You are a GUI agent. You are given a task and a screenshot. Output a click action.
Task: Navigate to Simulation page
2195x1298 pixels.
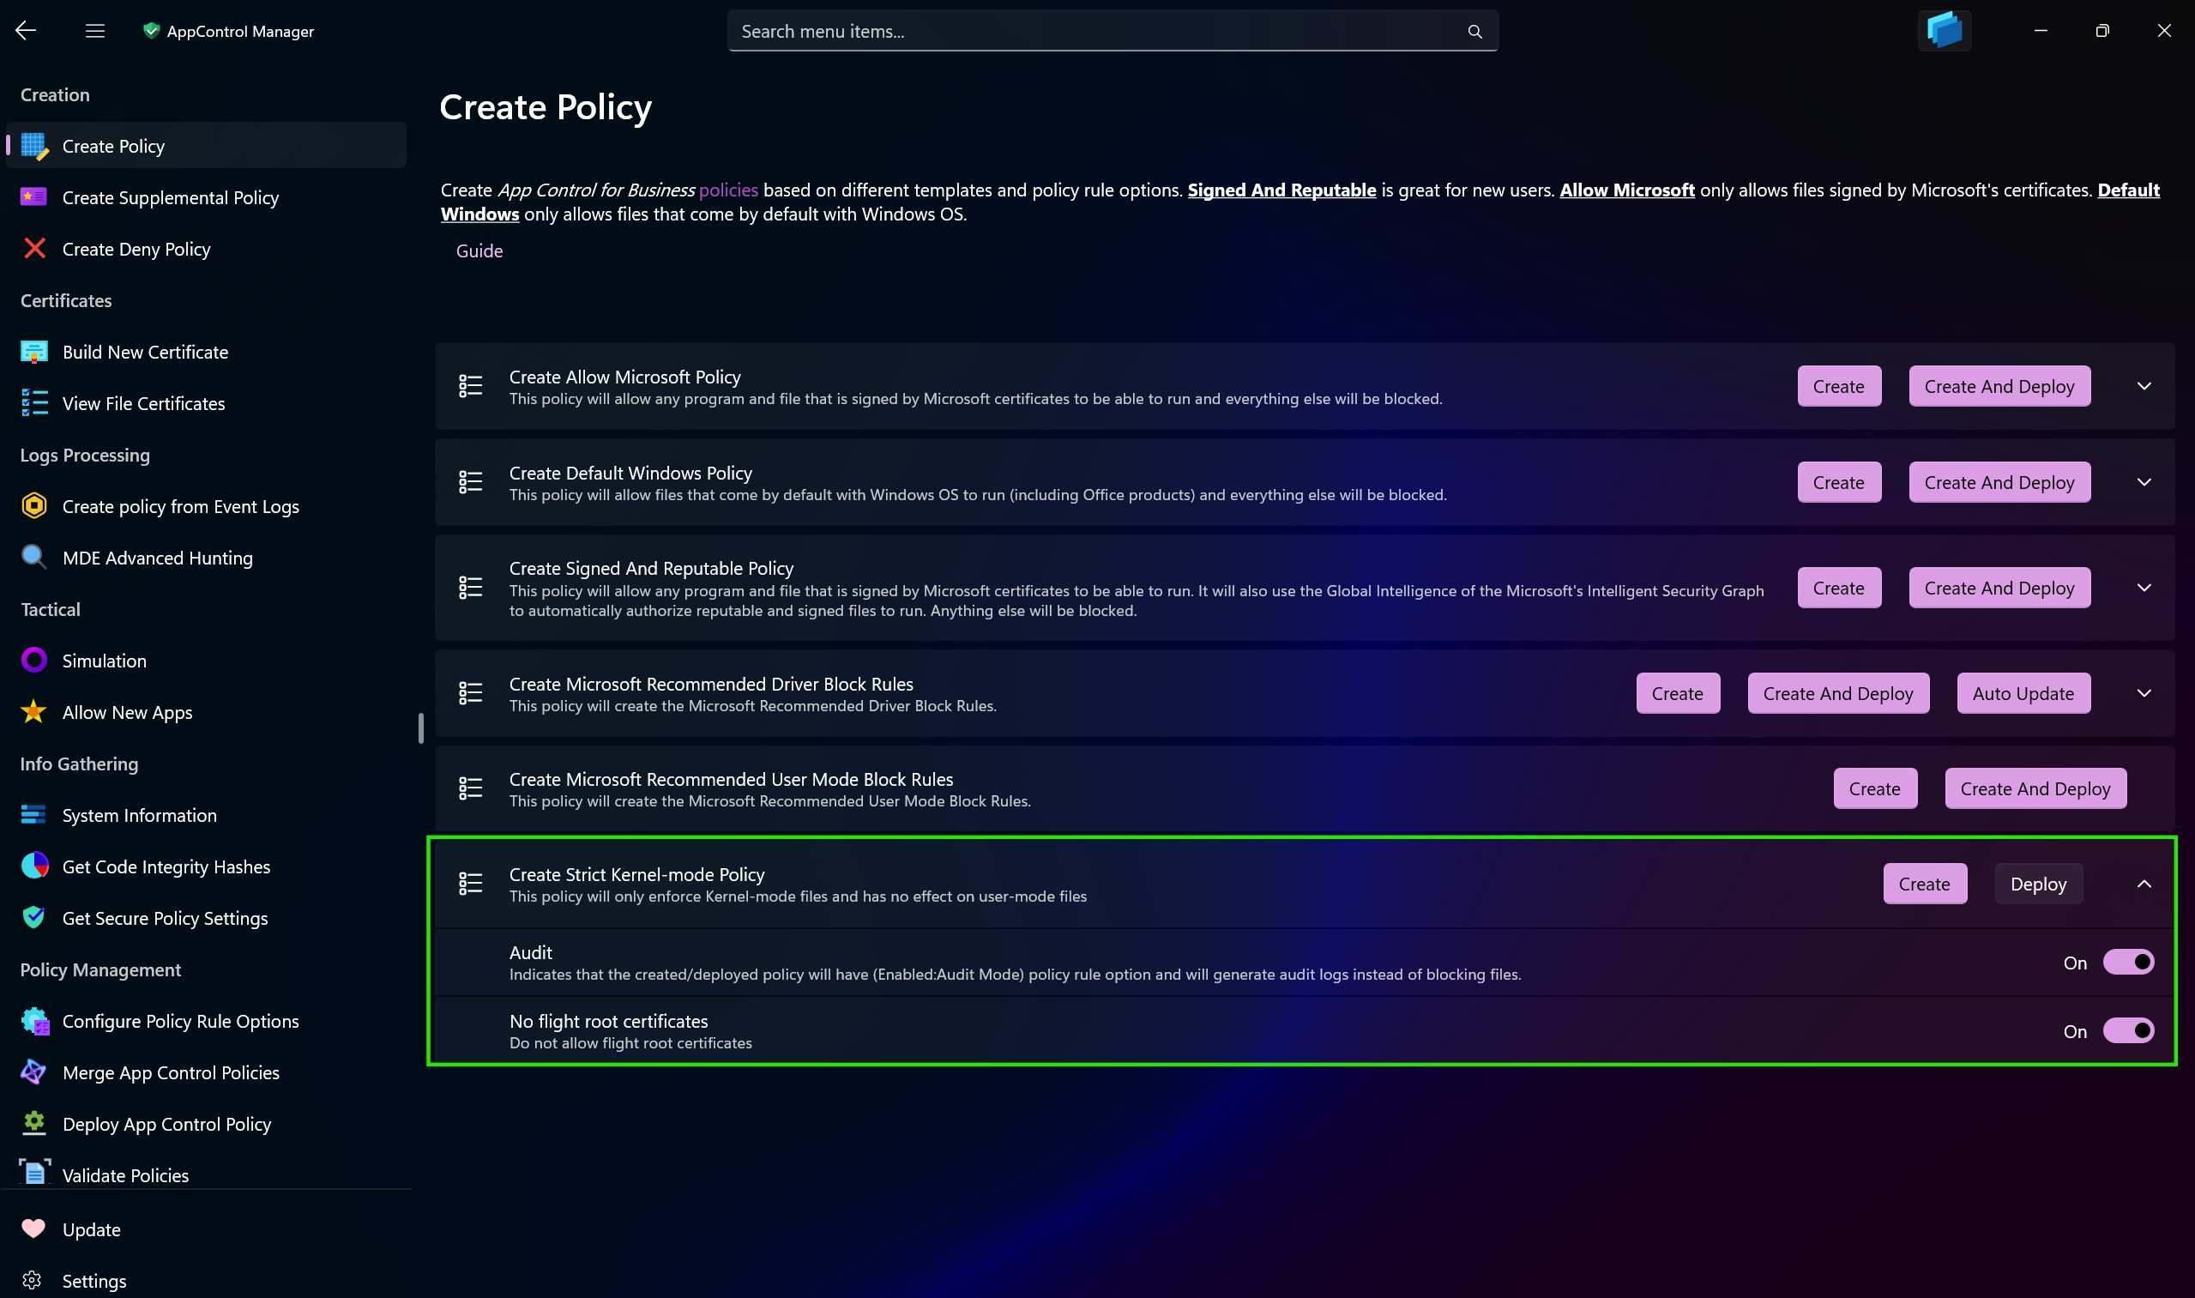pyautogui.click(x=207, y=661)
